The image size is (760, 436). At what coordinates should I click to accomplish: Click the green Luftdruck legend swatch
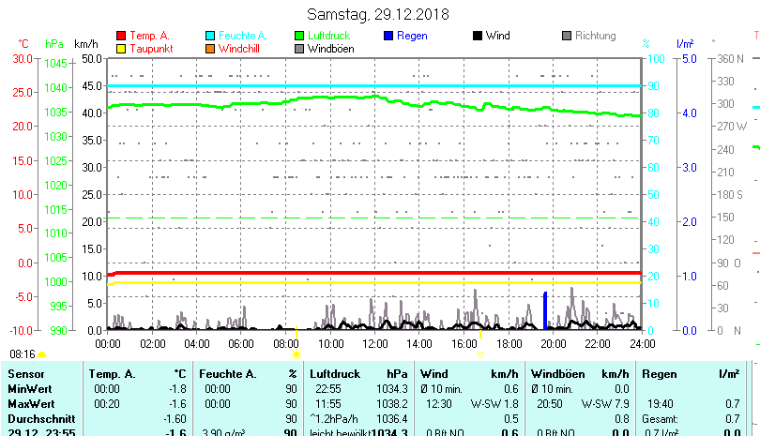(x=299, y=36)
